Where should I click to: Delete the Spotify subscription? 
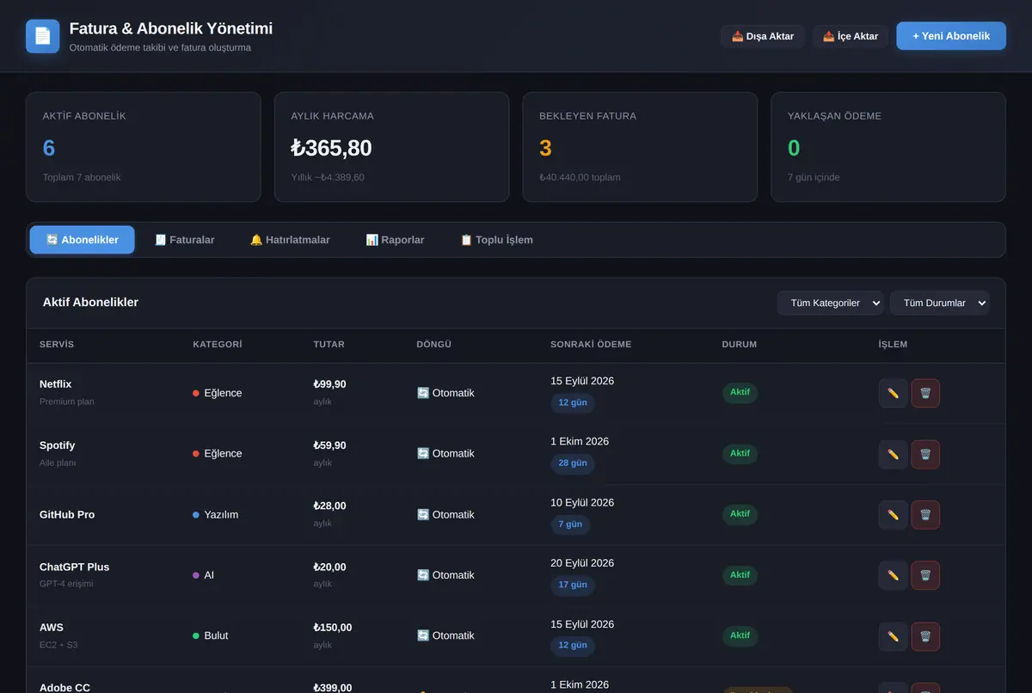(x=925, y=454)
